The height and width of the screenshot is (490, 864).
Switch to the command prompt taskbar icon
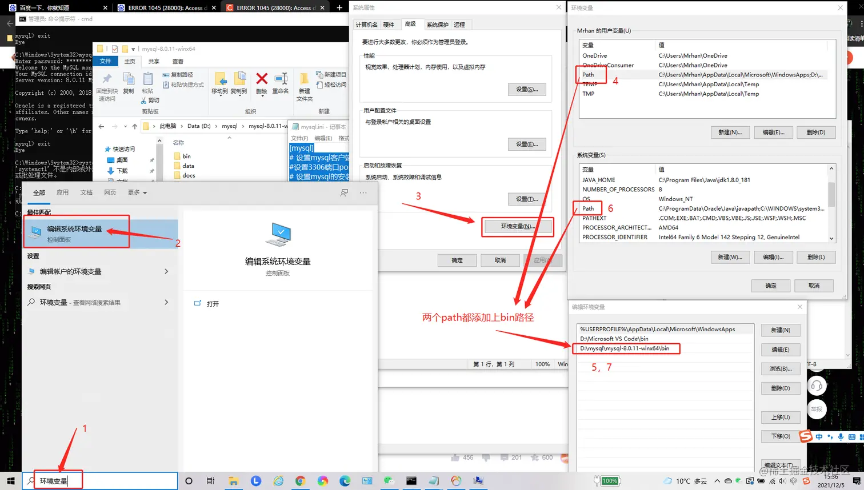tap(411, 481)
